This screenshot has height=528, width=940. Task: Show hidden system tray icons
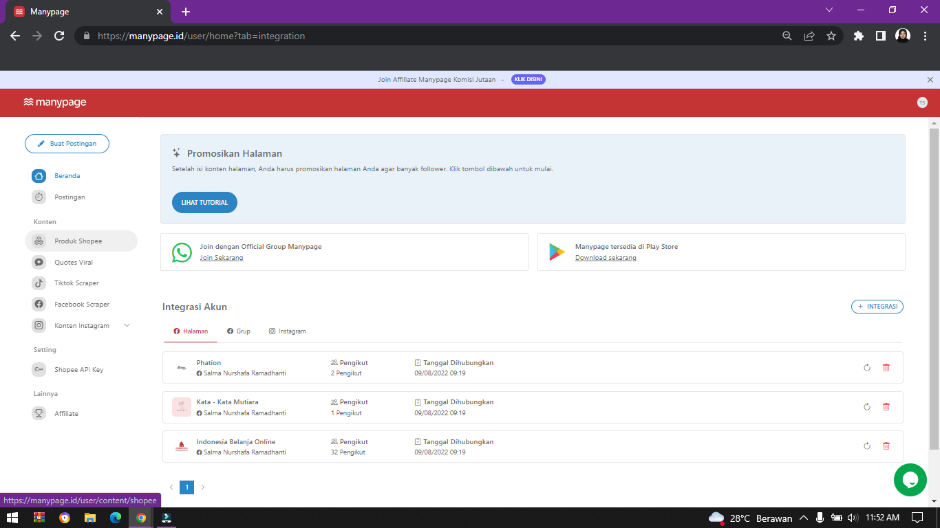point(803,518)
